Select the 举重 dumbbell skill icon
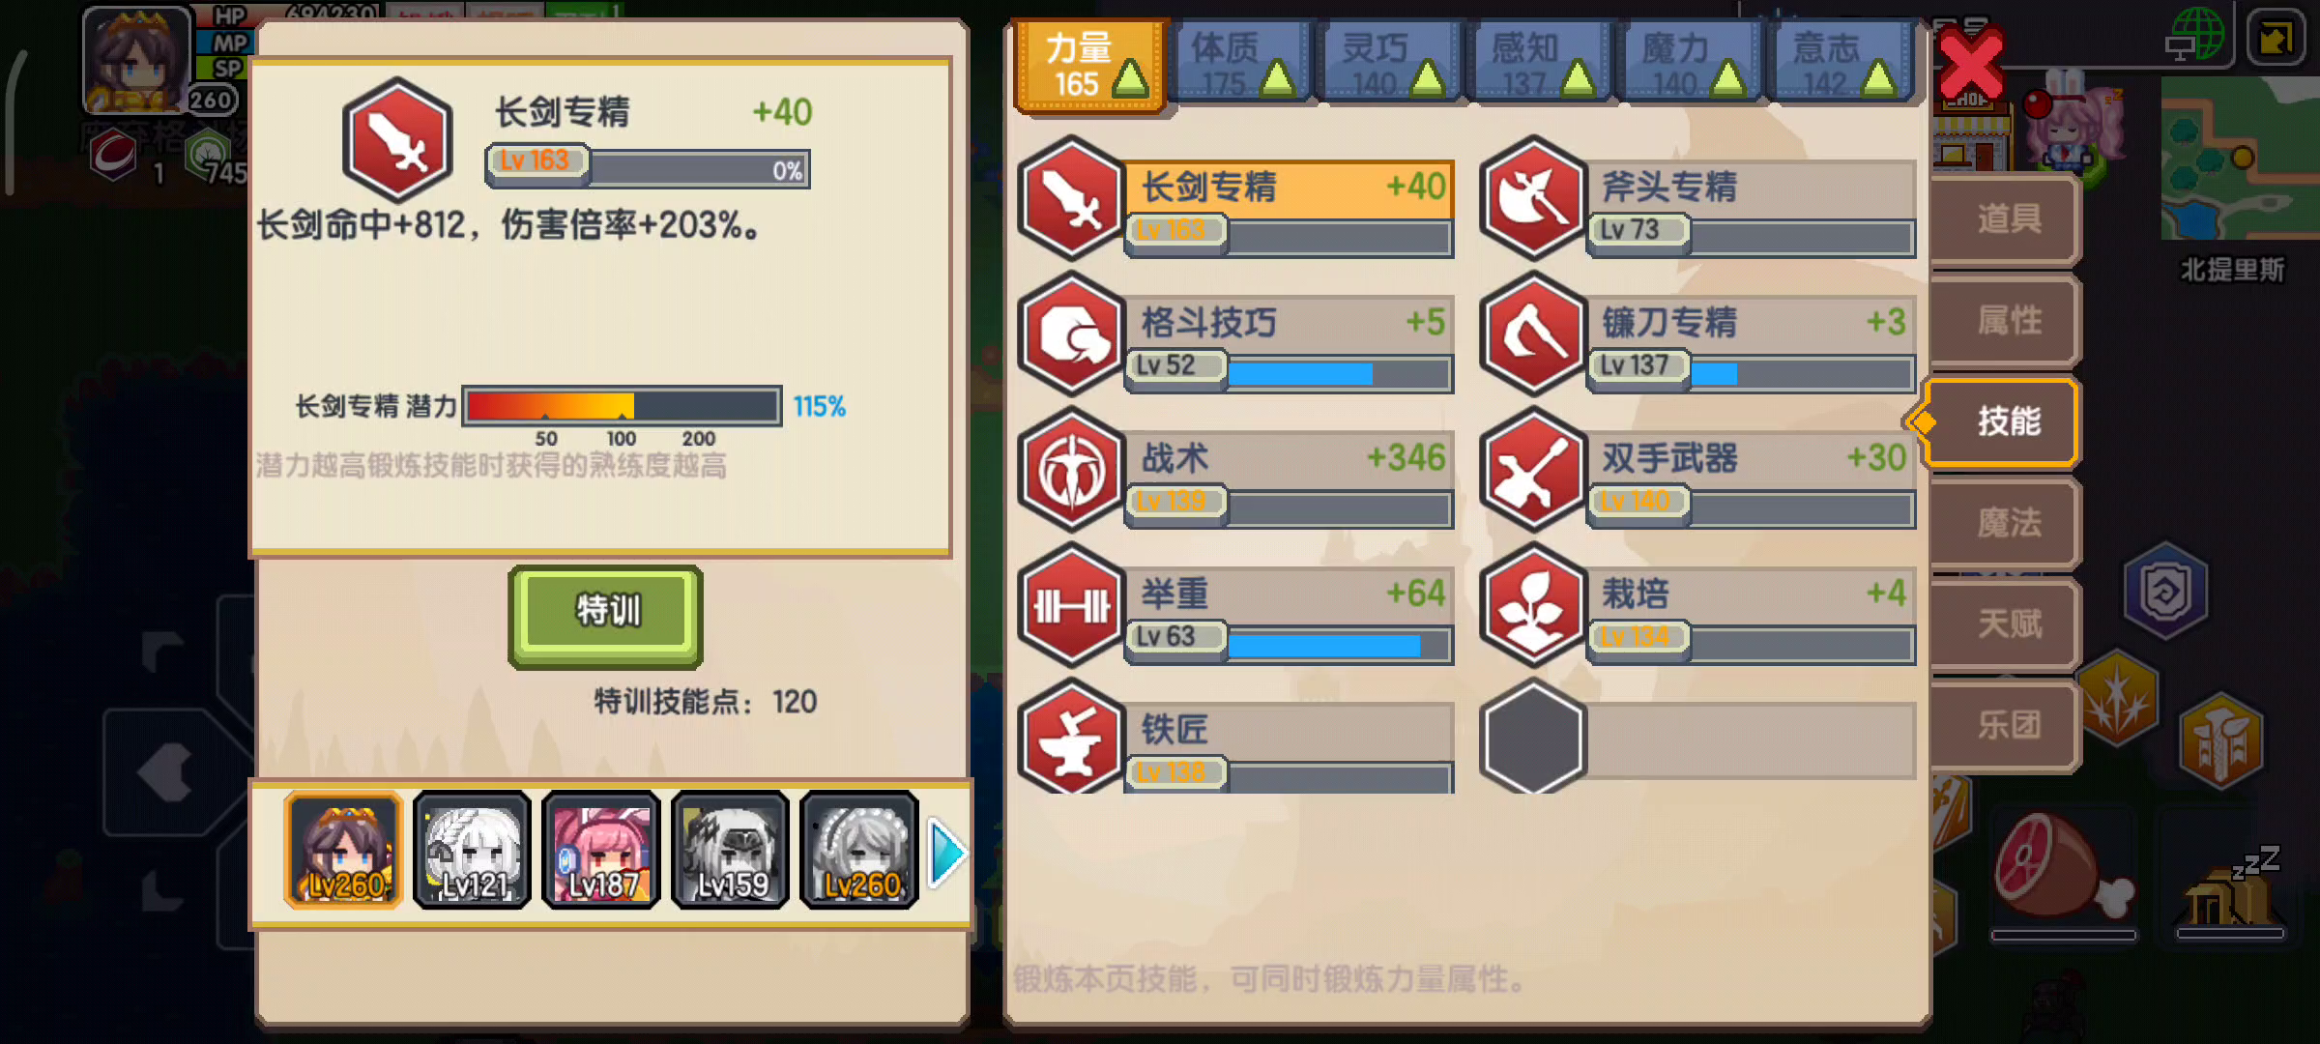This screenshot has width=2320, height=1044. [x=1071, y=606]
